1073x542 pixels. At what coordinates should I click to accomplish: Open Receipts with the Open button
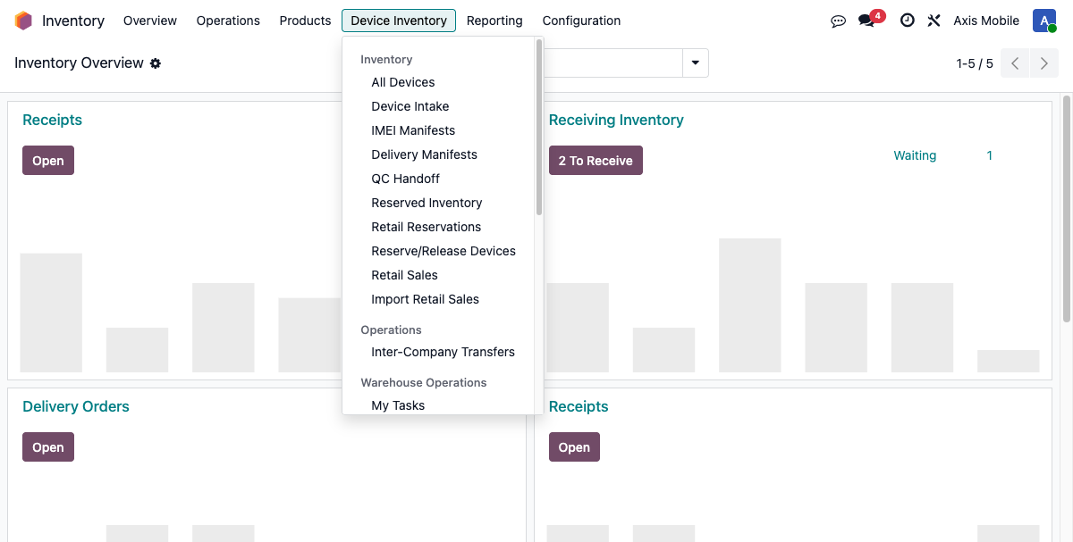pyautogui.click(x=47, y=160)
